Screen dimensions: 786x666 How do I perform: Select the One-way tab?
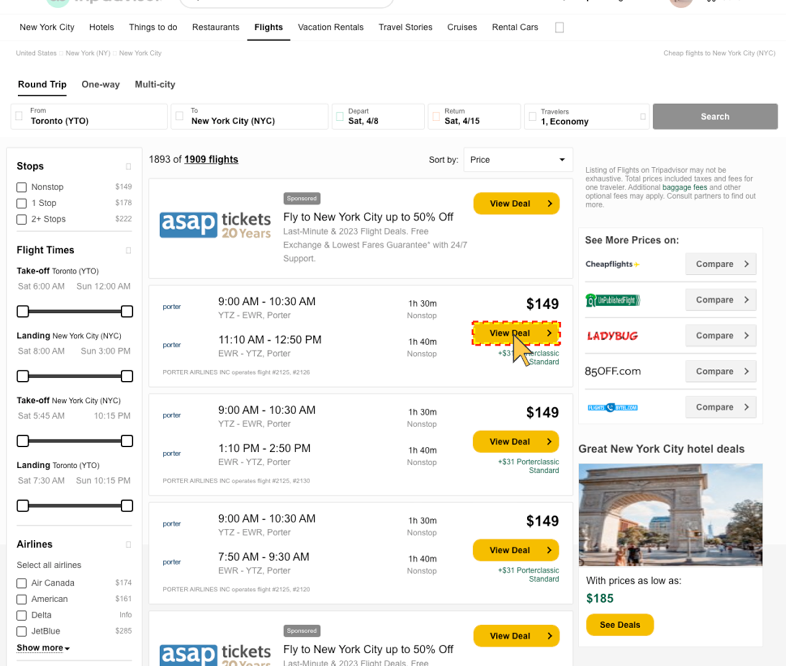tap(100, 84)
